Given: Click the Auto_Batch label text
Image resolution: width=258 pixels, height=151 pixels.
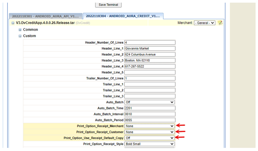Looking at the screenshot, I should [115, 102].
